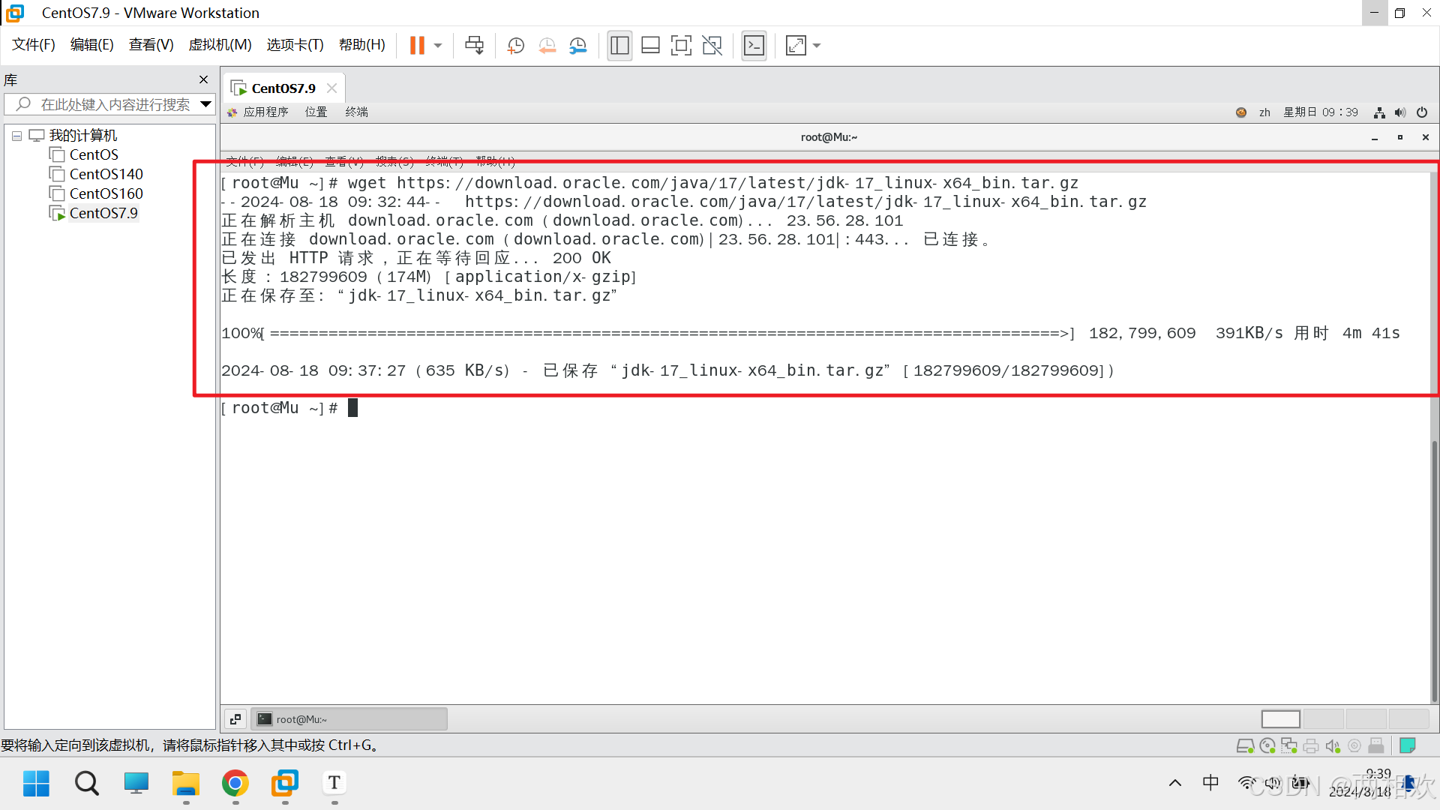Toggle the library sidebar panel view
This screenshot has height=810, width=1440.
619,46
